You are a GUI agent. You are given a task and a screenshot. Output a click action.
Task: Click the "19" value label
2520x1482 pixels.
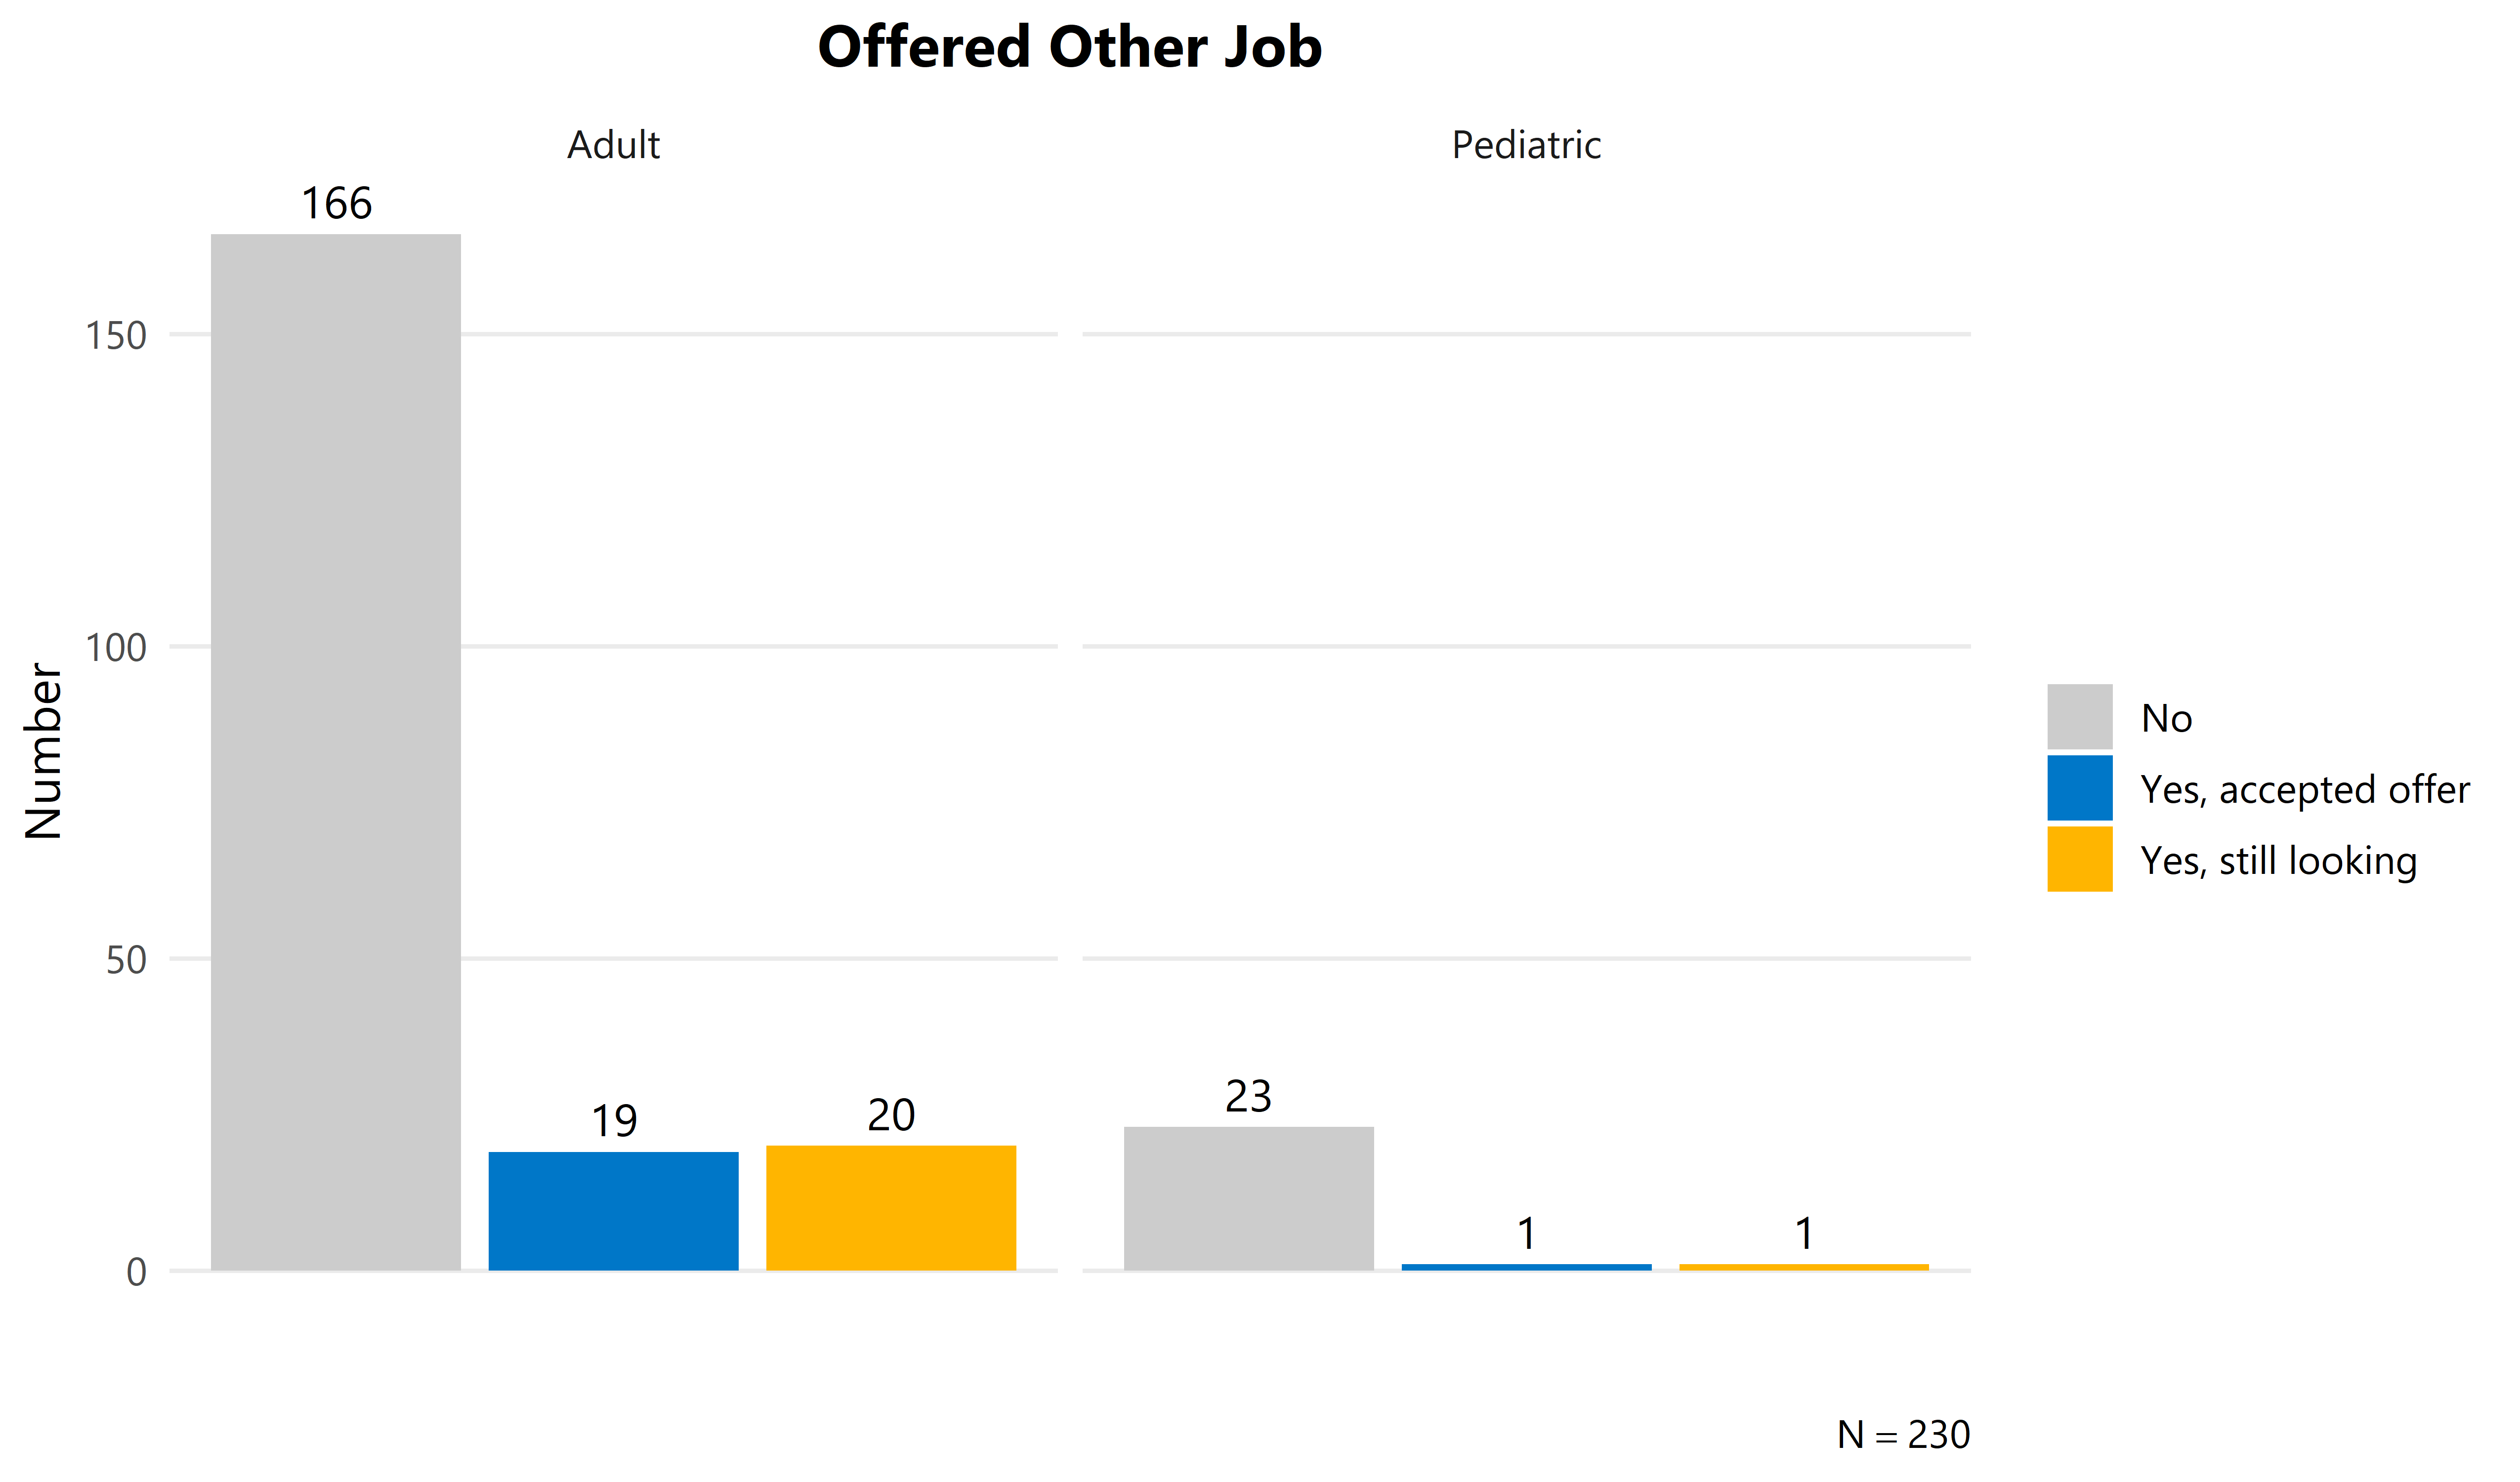[x=613, y=1121]
